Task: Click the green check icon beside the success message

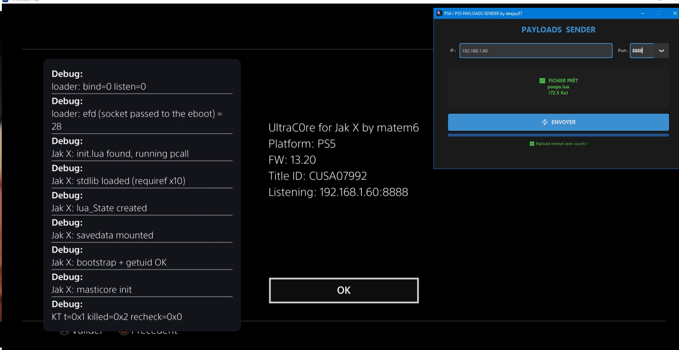Action: coord(532,144)
